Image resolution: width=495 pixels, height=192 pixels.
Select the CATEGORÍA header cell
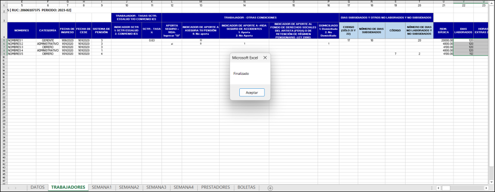(48, 30)
